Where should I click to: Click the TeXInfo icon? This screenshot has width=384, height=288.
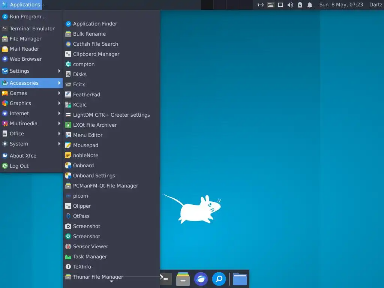click(x=68, y=267)
